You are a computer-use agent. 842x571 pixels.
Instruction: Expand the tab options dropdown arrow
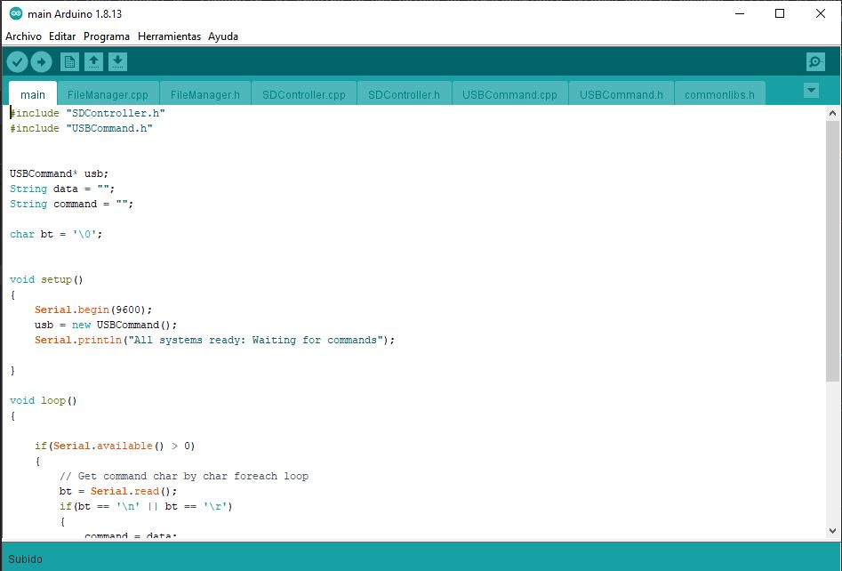pyautogui.click(x=812, y=90)
